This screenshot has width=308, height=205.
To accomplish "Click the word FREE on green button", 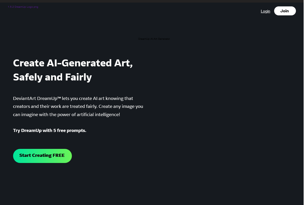I will pos(59,156).
